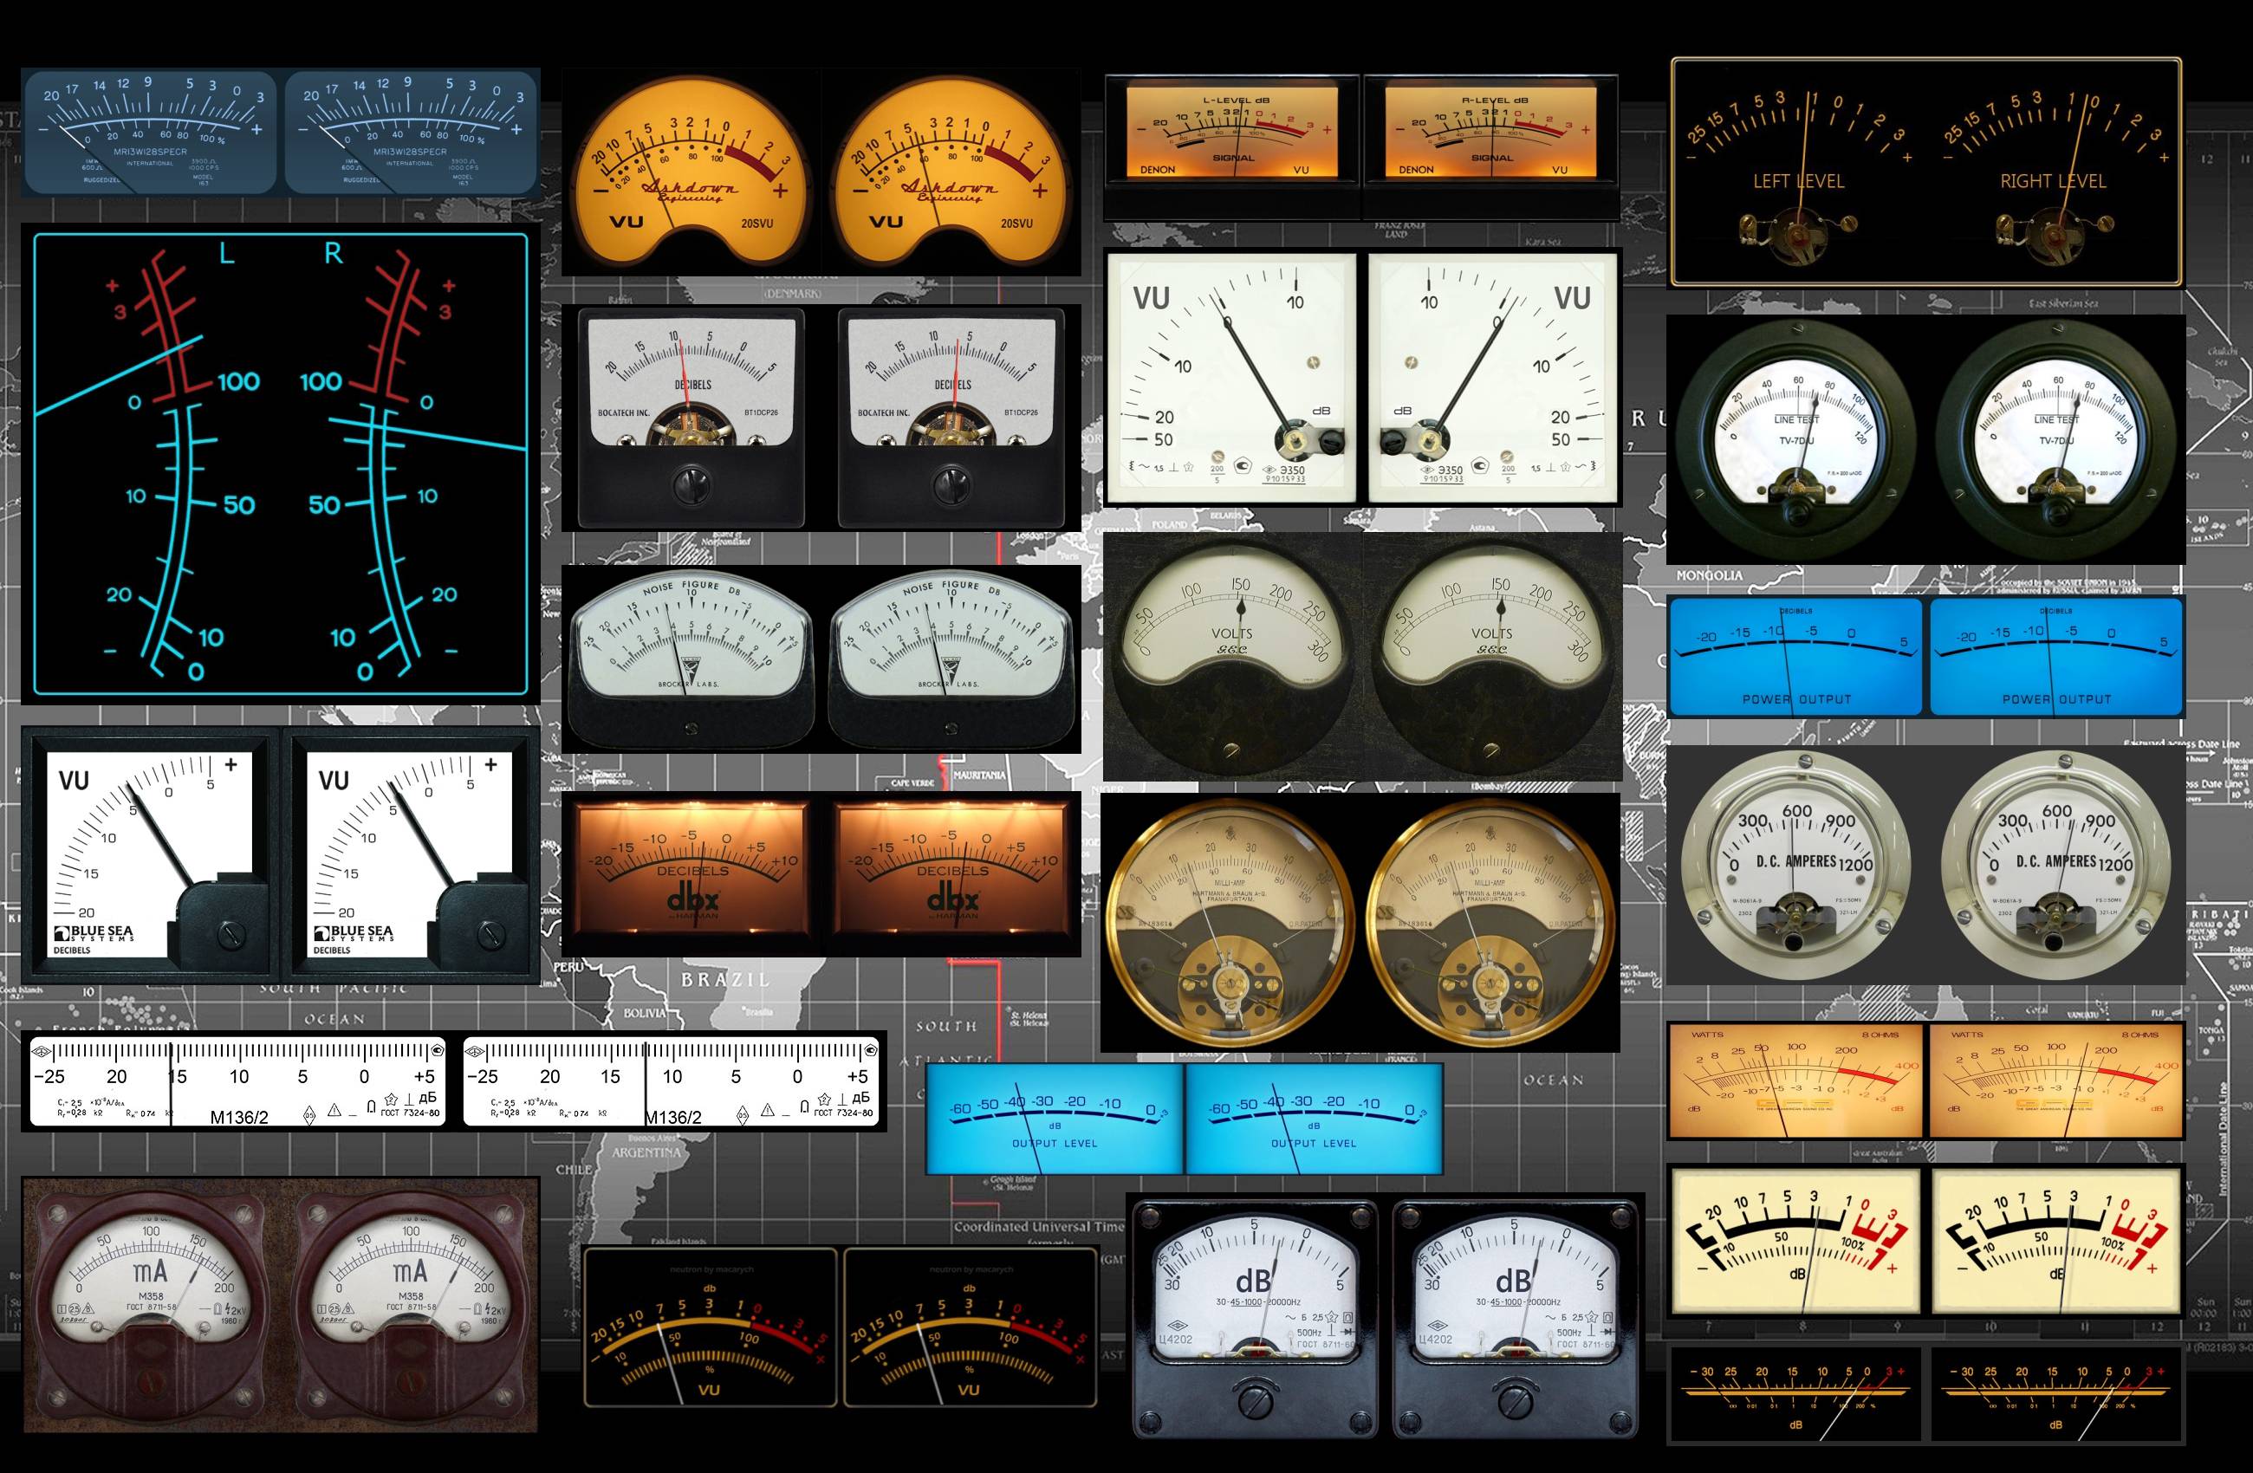Image resolution: width=2253 pixels, height=1473 pixels.
Task: Pick the left cream dB meter with red scale
Action: (x=1795, y=1241)
